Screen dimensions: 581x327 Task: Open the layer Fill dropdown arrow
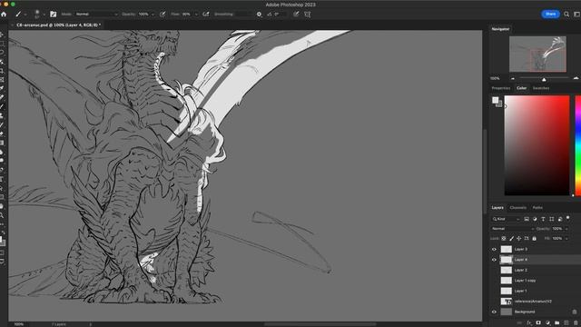click(x=566, y=238)
